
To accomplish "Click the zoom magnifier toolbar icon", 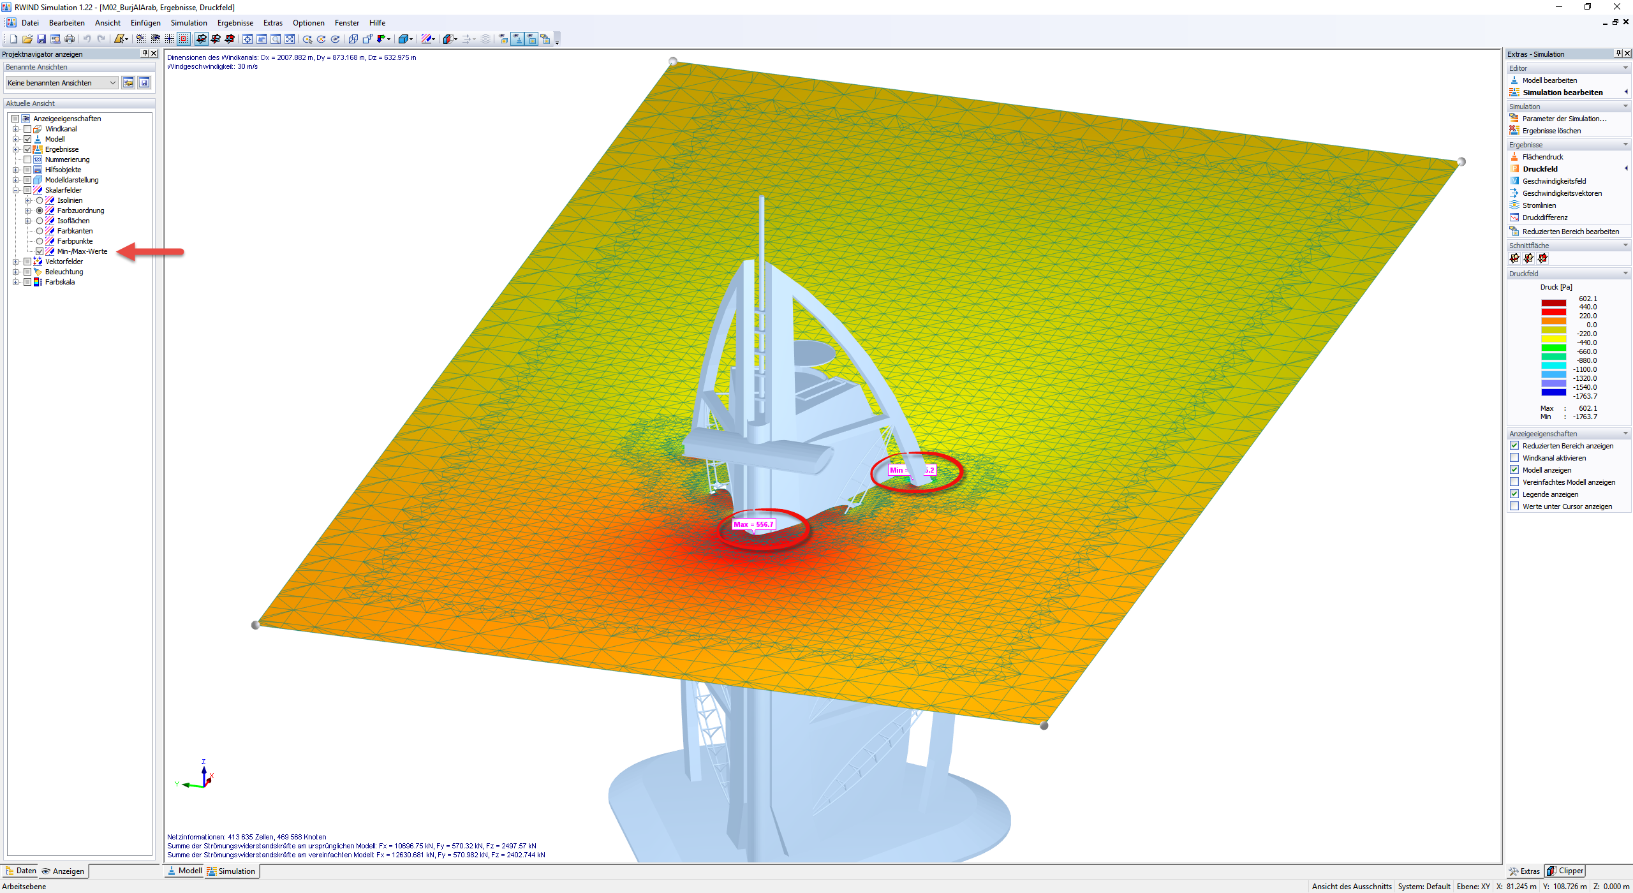I will click(x=276, y=40).
